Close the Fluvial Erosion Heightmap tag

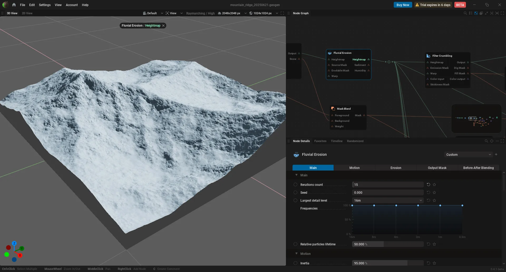pos(163,26)
